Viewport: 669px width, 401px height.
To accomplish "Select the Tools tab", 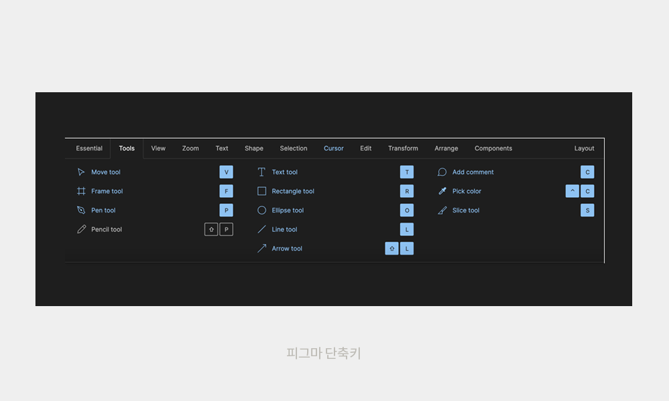I will (x=126, y=148).
